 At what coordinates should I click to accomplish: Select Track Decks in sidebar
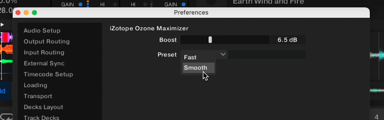(x=41, y=117)
